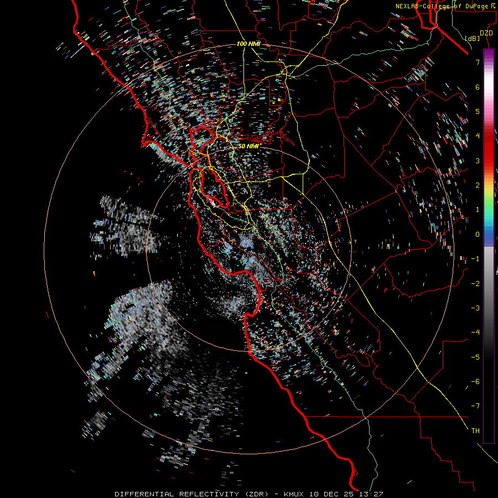
Task: Click the NEXLAB-College of DuPage credit text
Action: [442, 6]
